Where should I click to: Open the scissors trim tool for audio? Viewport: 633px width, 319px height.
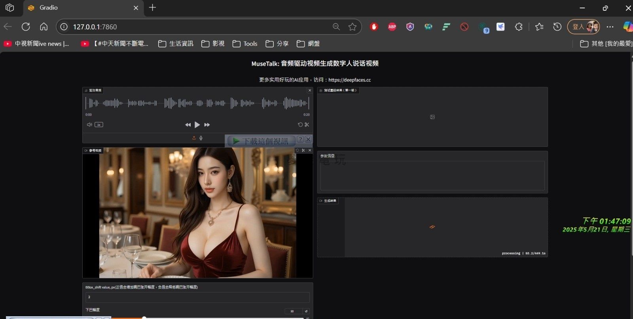pos(307,125)
